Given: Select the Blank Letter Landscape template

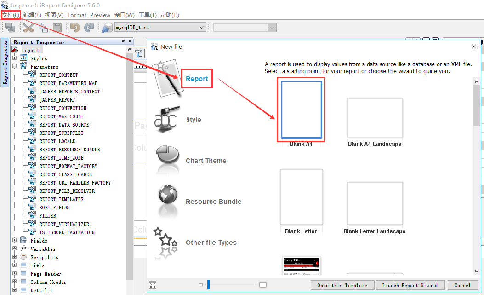Looking at the screenshot, I should point(375,203).
